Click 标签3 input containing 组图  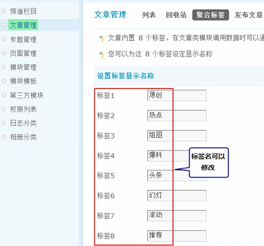tap(177, 136)
